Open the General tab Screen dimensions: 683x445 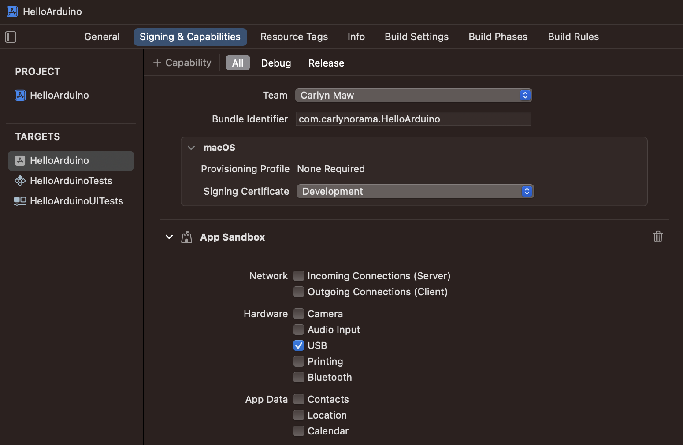(102, 37)
